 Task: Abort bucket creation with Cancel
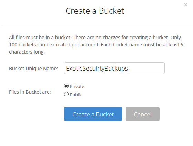(x=143, y=114)
